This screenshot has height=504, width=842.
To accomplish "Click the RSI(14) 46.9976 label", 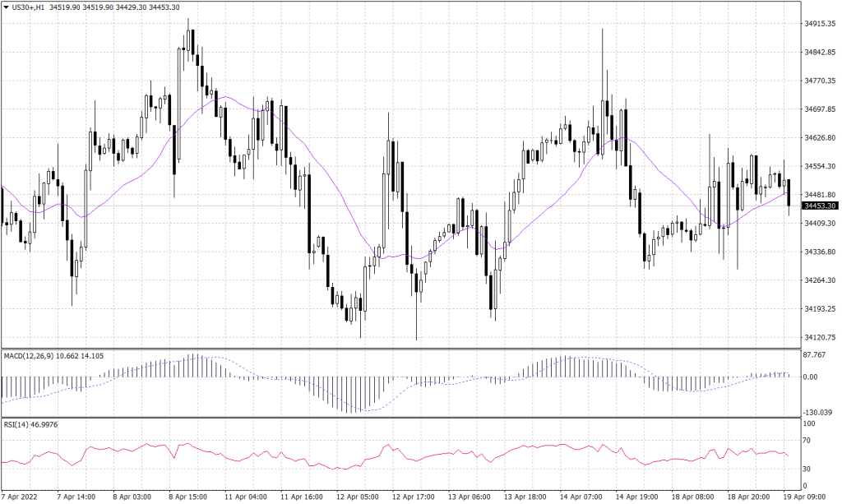I will (30, 424).
